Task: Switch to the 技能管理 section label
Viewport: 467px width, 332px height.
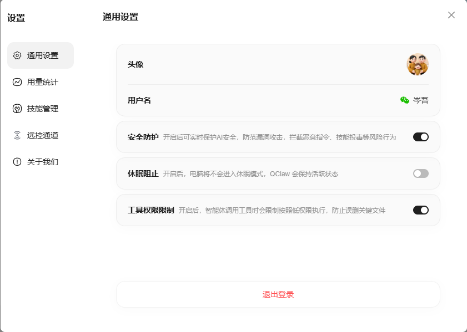Action: tap(43, 109)
